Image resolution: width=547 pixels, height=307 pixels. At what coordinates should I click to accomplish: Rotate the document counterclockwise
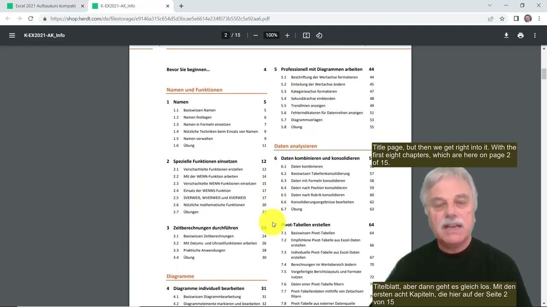[319, 35]
